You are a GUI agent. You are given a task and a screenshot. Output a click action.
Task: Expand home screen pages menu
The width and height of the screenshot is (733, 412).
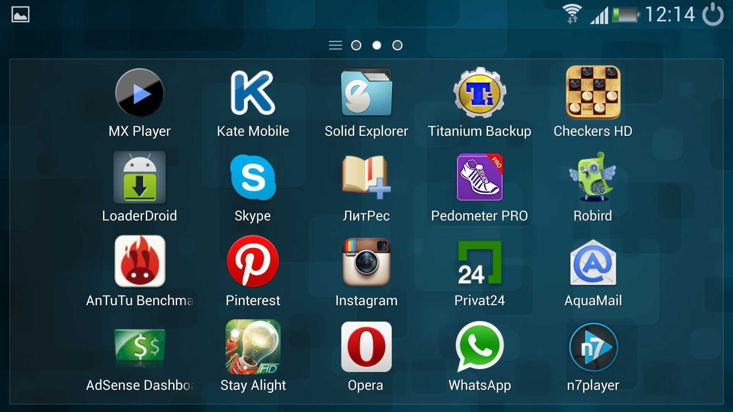point(335,45)
